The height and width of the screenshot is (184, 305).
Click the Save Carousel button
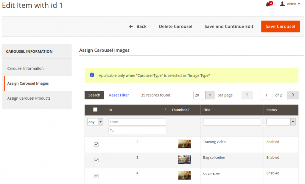coord(280,26)
